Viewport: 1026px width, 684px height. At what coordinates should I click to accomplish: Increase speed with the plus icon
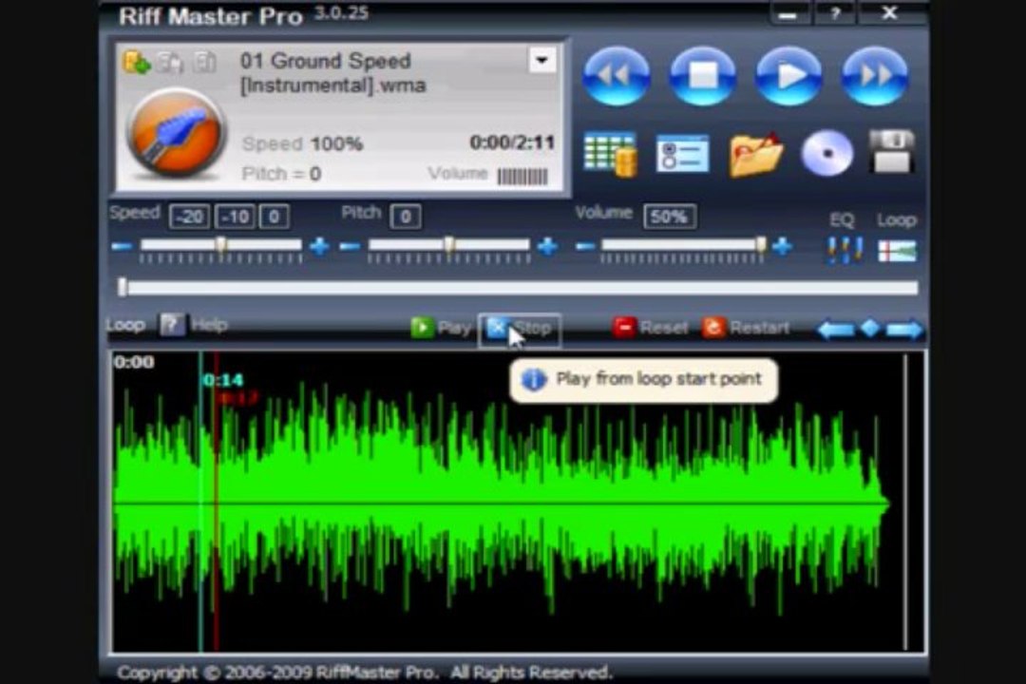click(319, 246)
